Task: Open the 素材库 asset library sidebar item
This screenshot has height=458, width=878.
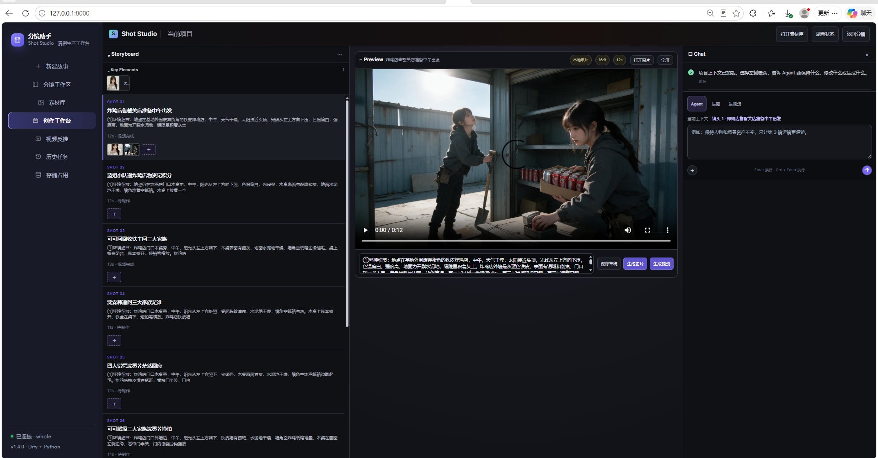Action: click(52, 103)
